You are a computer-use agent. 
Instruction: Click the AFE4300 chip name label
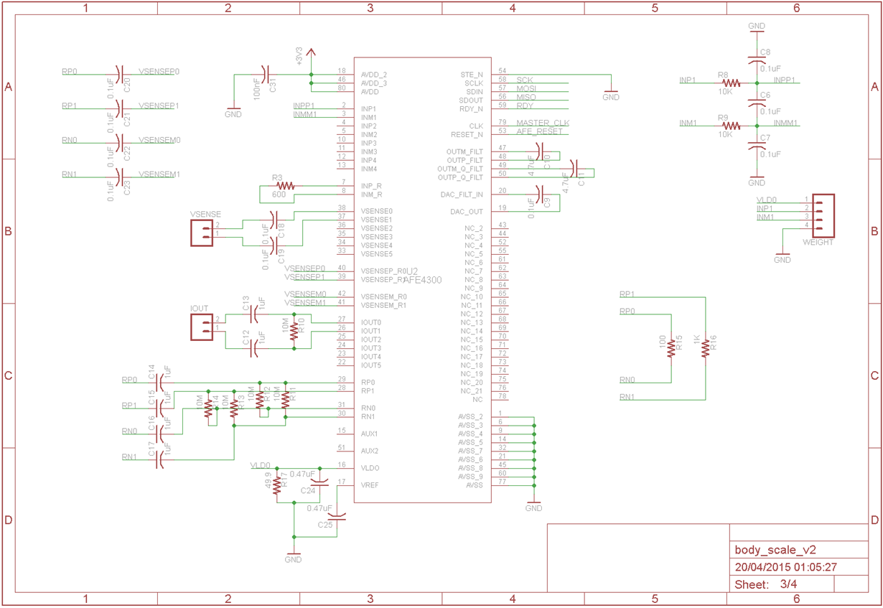tap(423, 279)
